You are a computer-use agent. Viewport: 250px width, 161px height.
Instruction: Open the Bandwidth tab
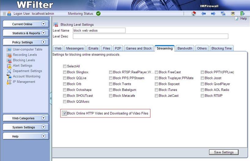tap(185, 48)
